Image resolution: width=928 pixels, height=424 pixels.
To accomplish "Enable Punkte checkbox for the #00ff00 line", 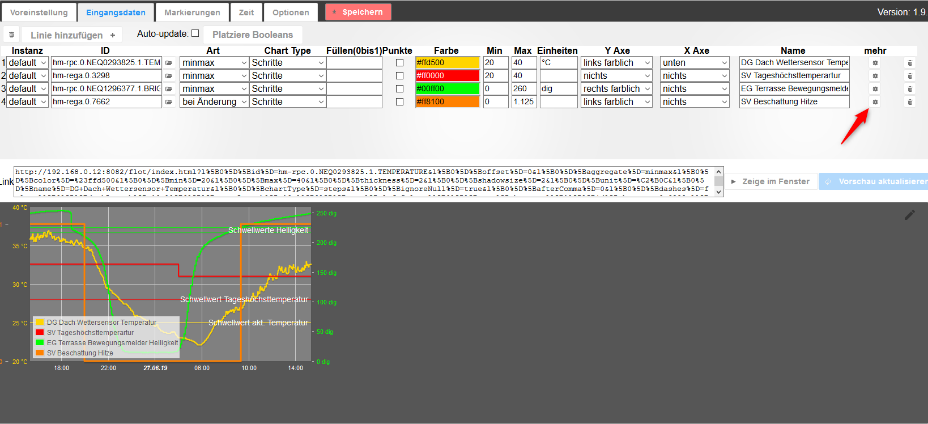I will 400,89.
